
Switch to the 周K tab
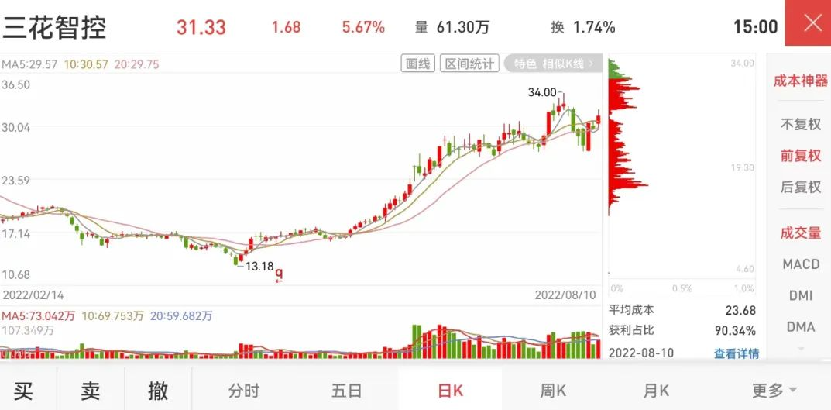(x=553, y=391)
